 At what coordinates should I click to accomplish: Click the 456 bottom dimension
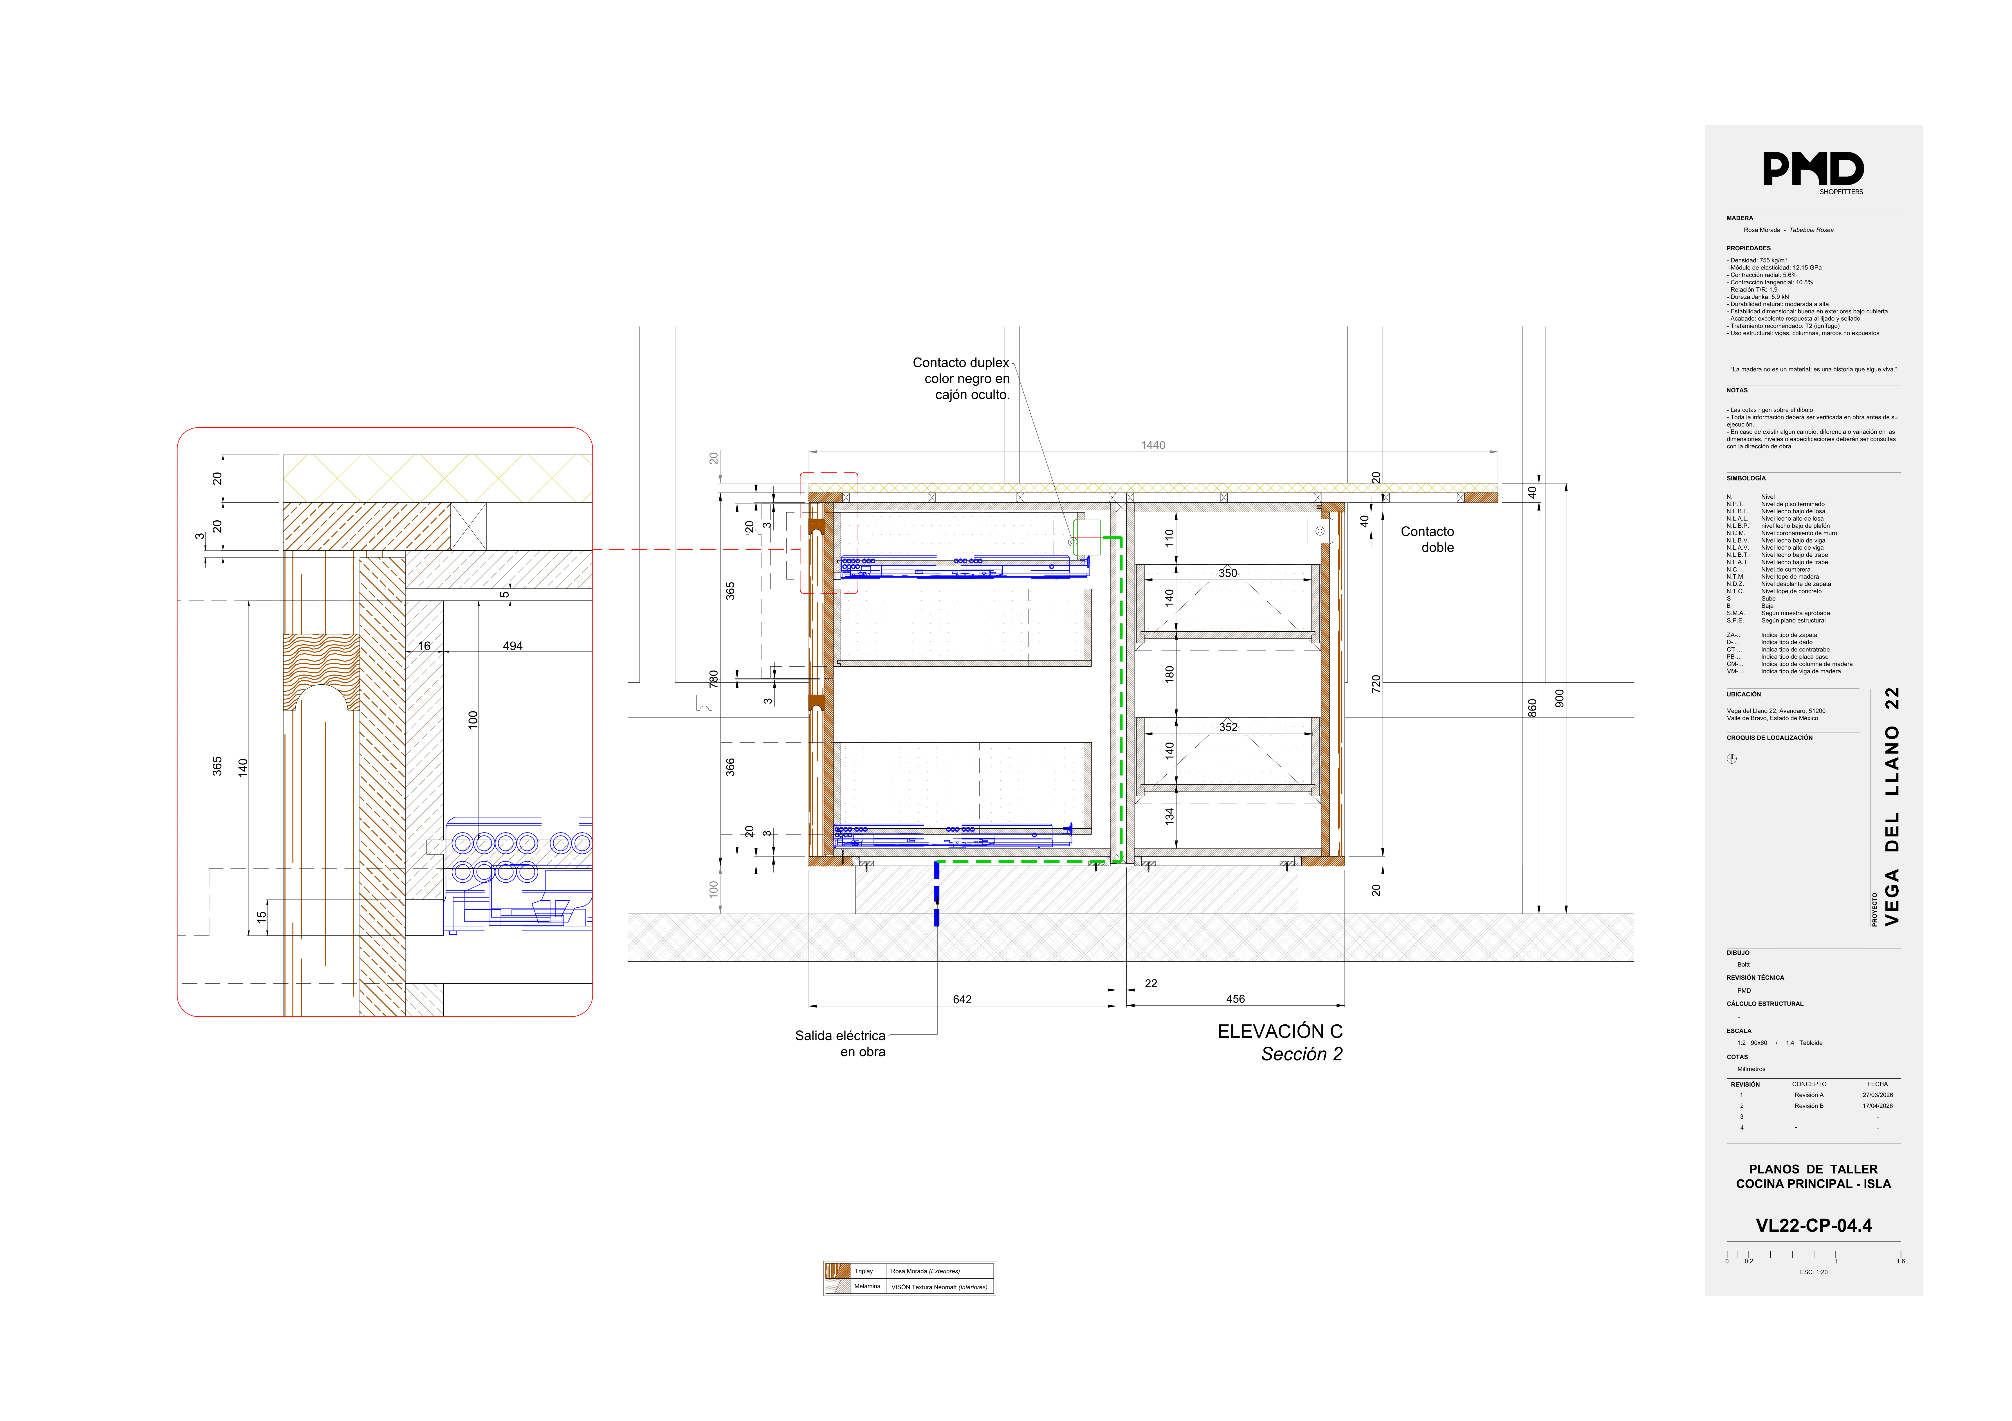coord(1236,999)
